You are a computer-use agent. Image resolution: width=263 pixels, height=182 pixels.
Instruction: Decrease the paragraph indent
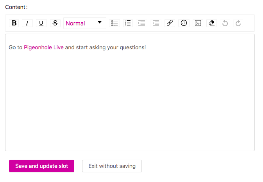(156, 23)
